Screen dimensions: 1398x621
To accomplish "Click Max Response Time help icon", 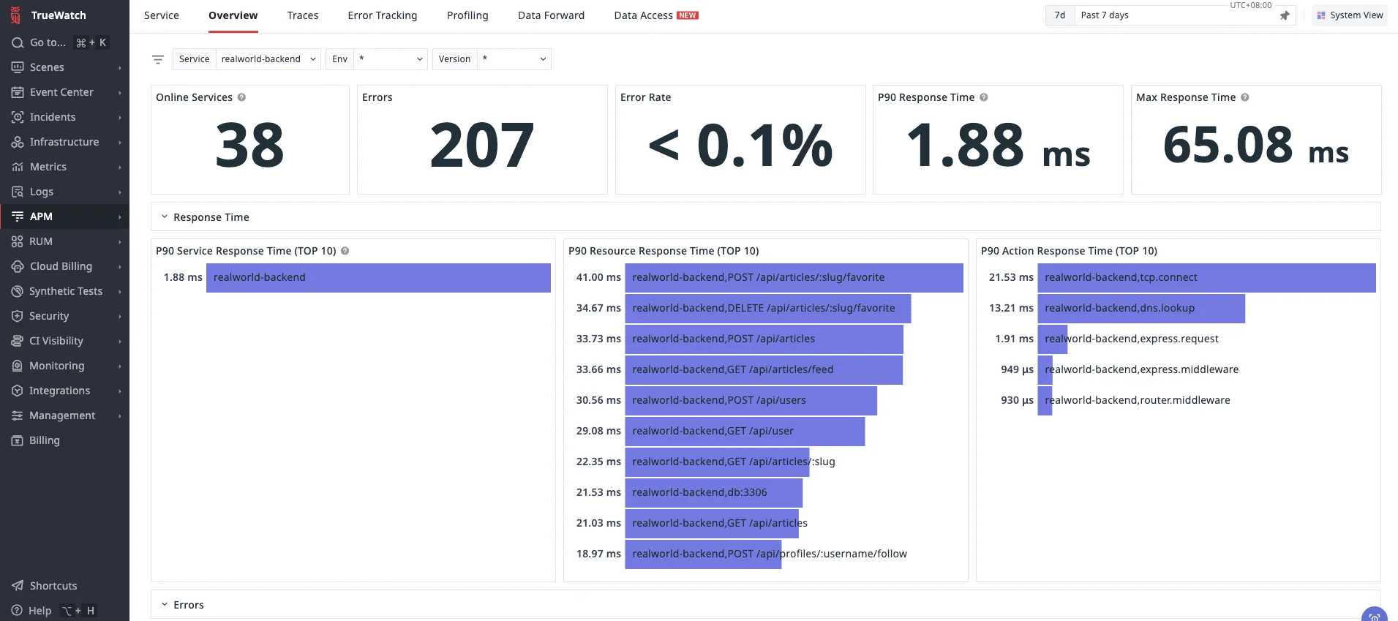I will [x=1245, y=97].
